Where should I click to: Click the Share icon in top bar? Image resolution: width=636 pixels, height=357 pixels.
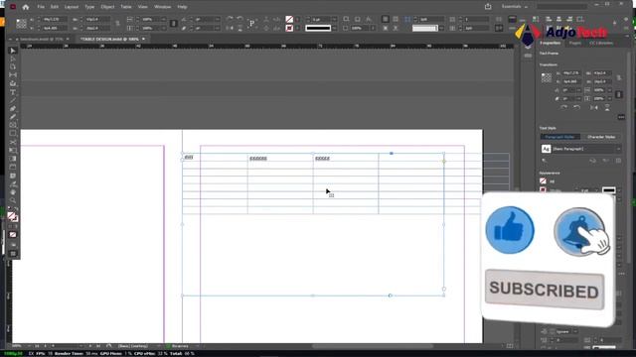[x=488, y=7]
